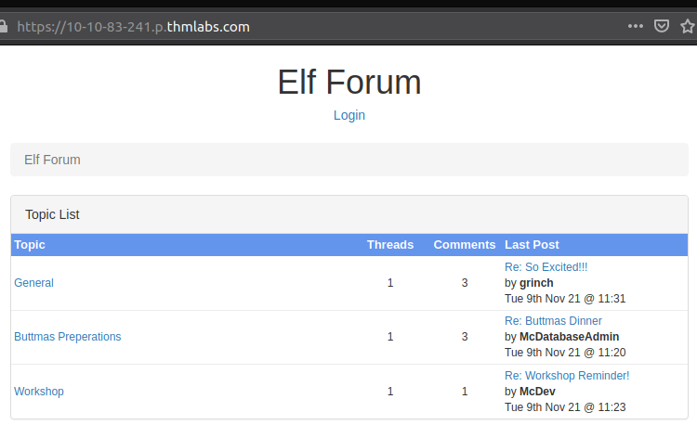Image resolution: width=697 pixels, height=425 pixels.
Task: Open the General topic
Action: pyautogui.click(x=33, y=283)
